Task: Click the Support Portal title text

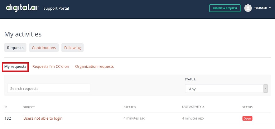Action: (56, 8)
